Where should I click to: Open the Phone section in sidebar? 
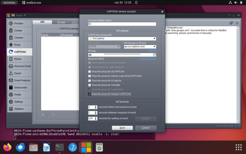point(19,59)
